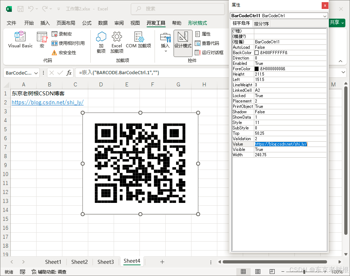Switch to Page Break Preview in status bar
Viewport: 350px width, 276px height.
coord(272,272)
